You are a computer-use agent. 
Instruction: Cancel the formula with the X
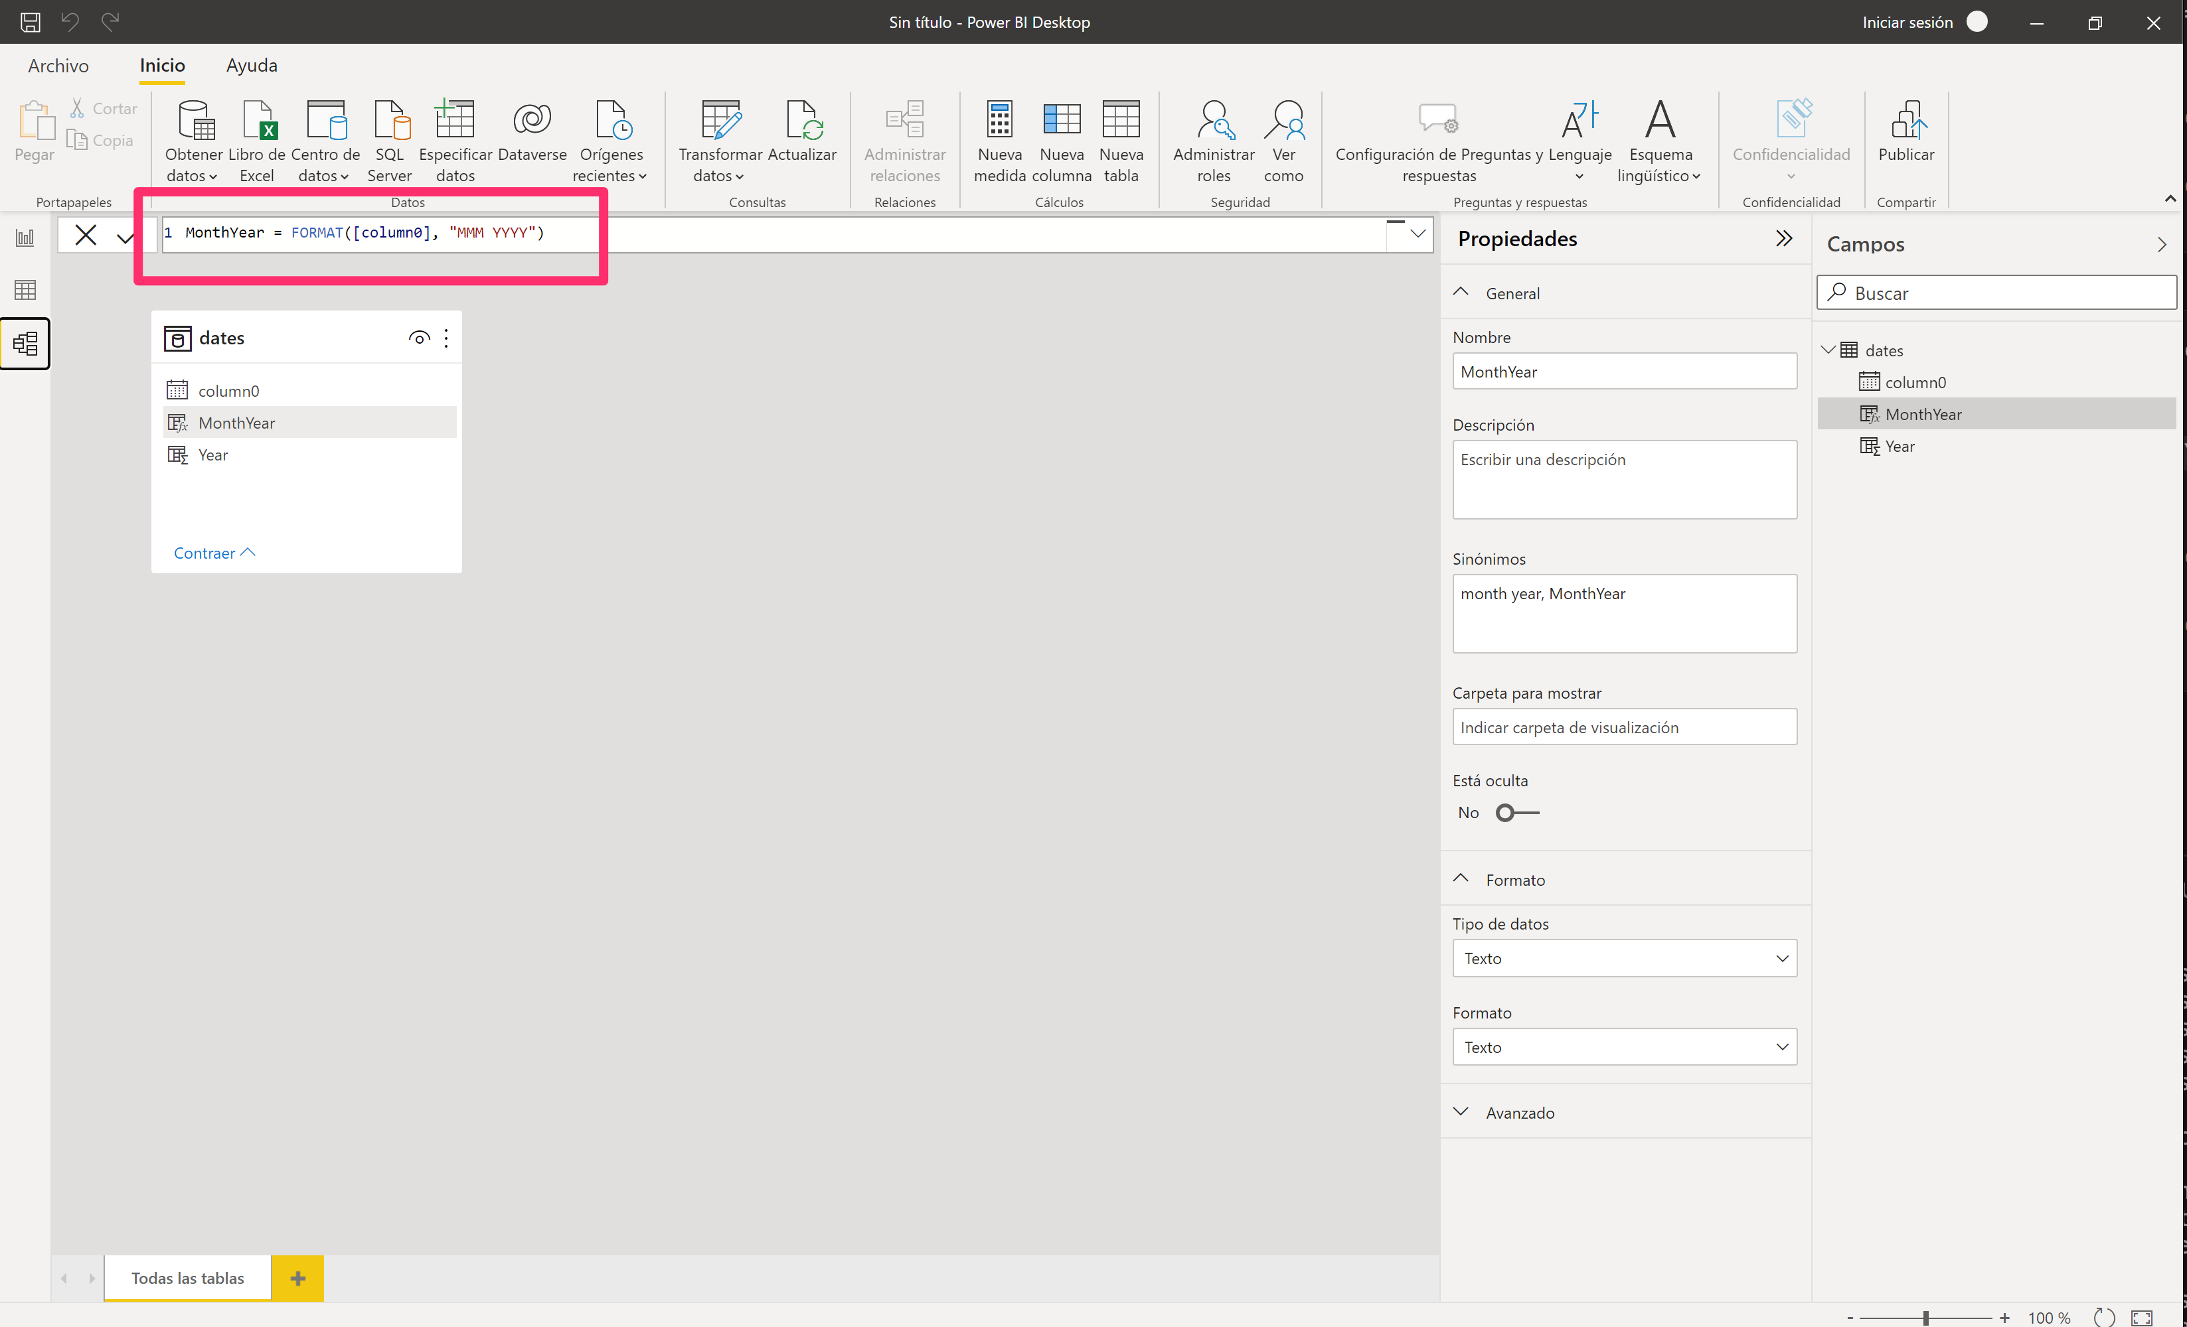click(x=86, y=235)
